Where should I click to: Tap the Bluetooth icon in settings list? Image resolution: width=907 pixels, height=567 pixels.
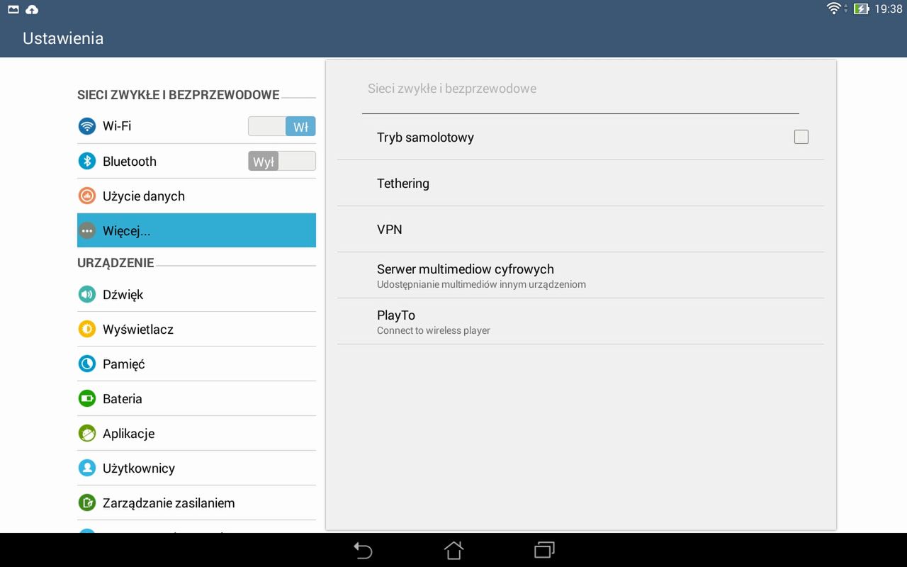coord(87,161)
